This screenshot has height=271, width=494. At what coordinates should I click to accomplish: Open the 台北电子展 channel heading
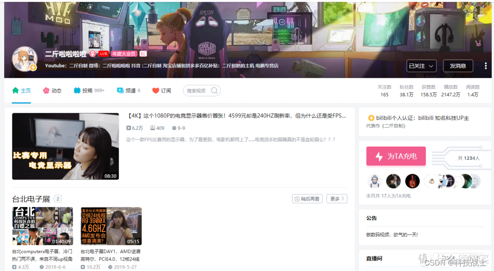(x=31, y=199)
